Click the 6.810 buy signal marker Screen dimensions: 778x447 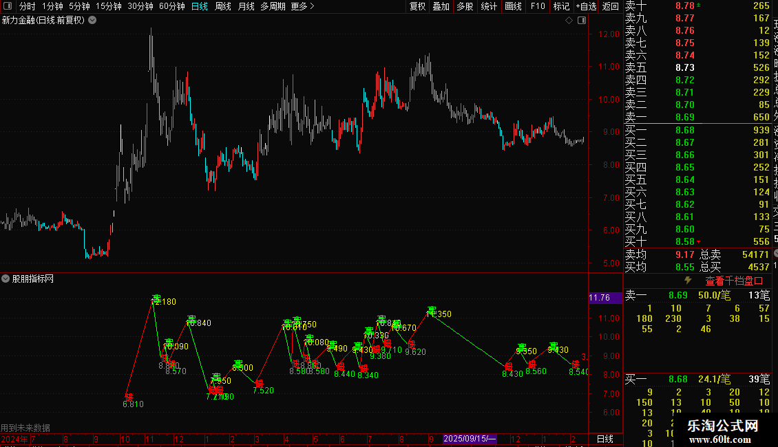coord(129,397)
